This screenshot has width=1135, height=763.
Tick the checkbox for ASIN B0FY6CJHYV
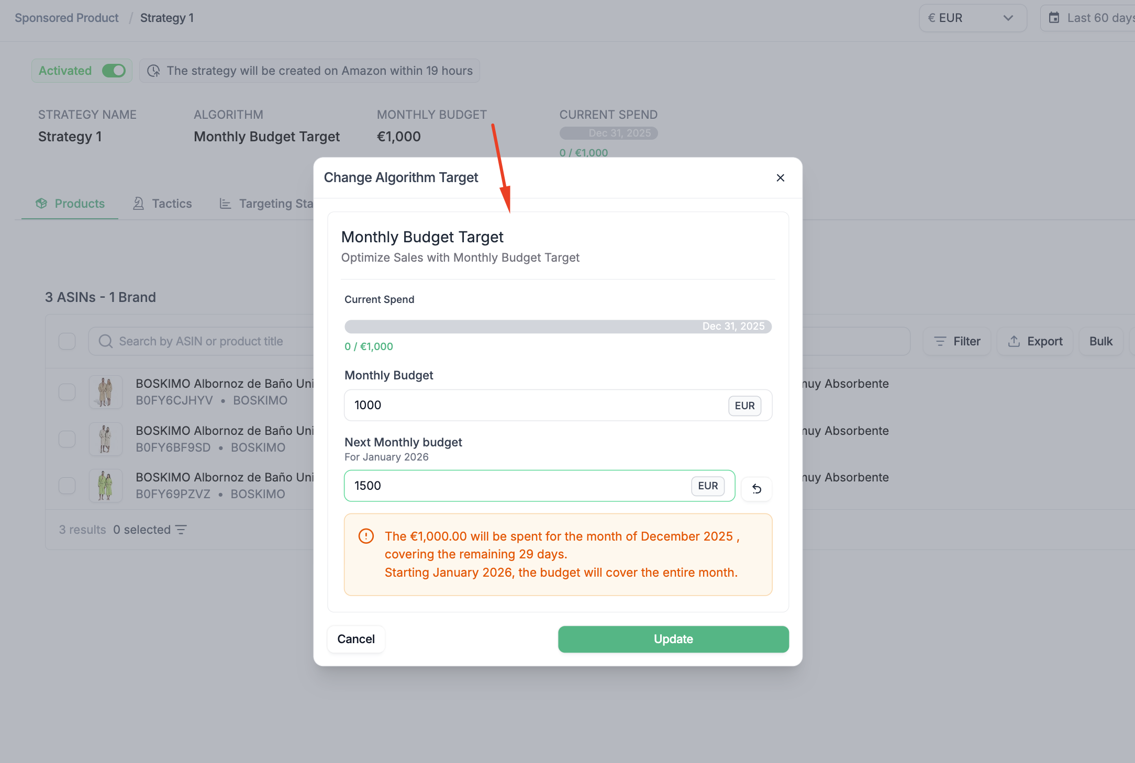tap(67, 392)
